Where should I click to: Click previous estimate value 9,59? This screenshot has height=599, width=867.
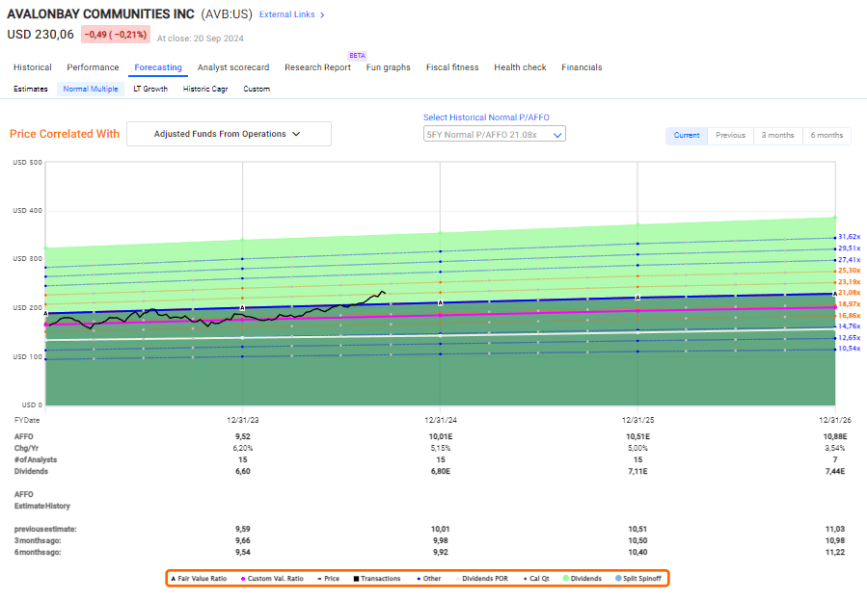(x=243, y=529)
